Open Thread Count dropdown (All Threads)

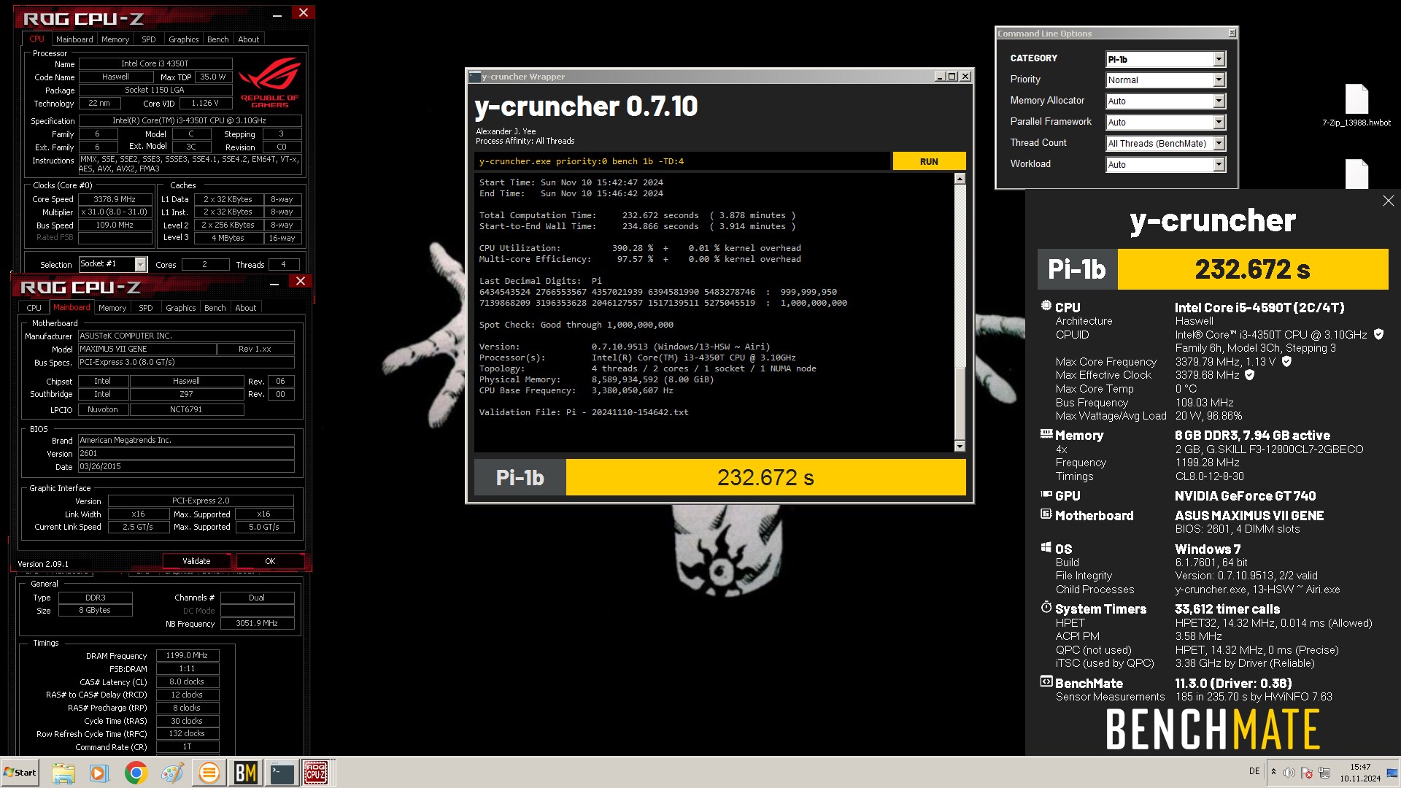(x=1165, y=144)
